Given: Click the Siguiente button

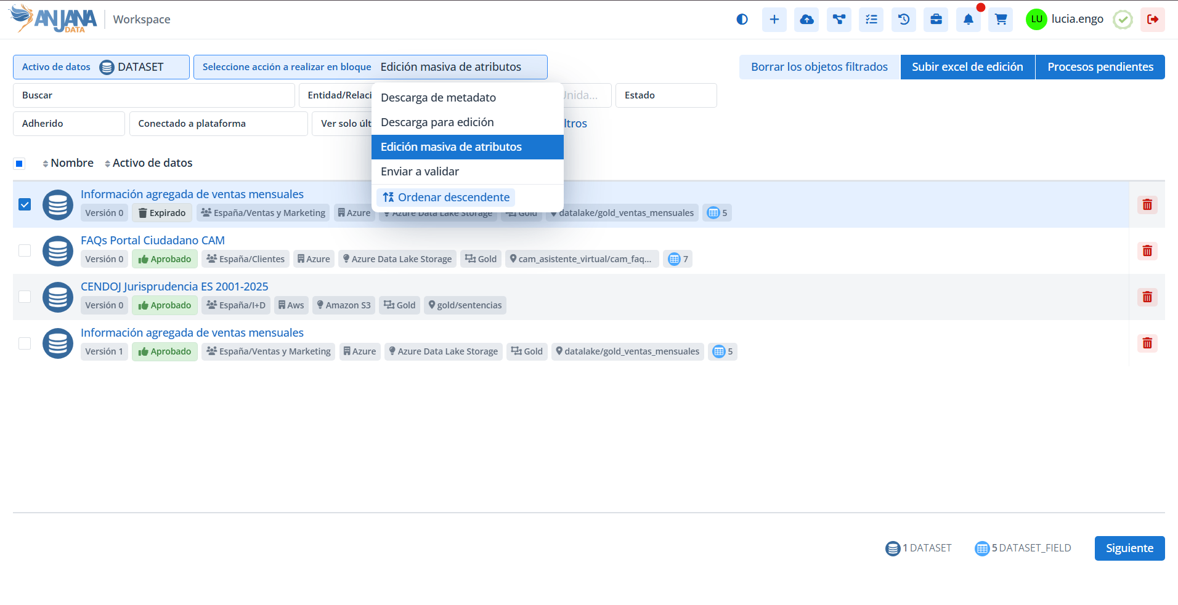Looking at the screenshot, I should (x=1129, y=548).
